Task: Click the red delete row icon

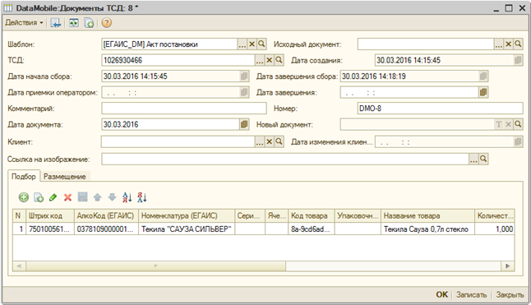Action: click(x=67, y=197)
